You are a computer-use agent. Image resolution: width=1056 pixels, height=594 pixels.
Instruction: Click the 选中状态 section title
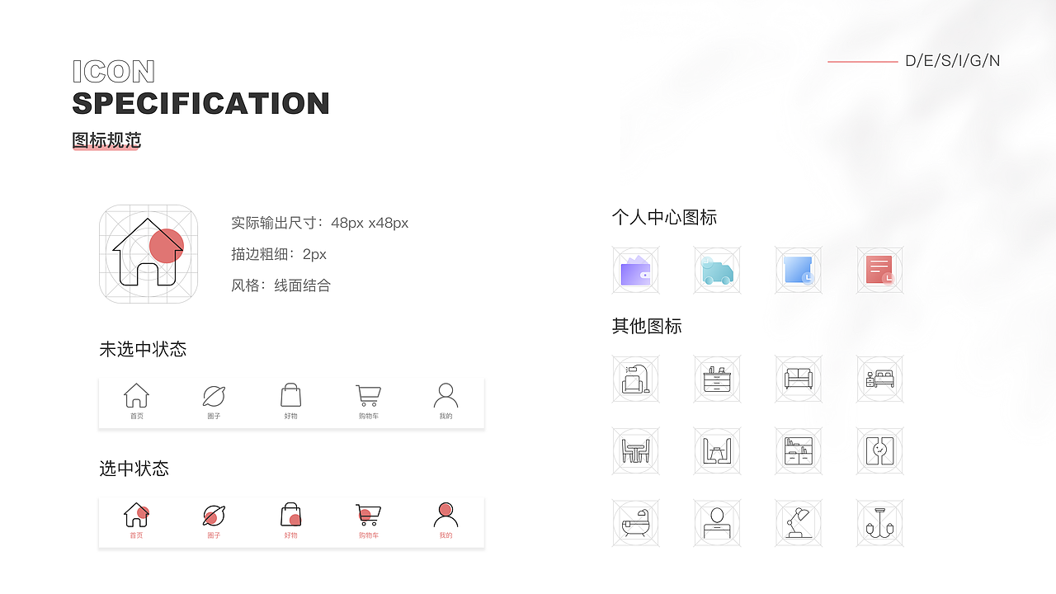134,469
